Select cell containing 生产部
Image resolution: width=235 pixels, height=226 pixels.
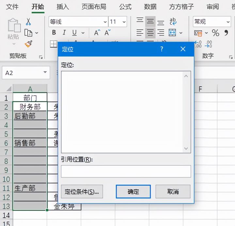(x=30, y=188)
